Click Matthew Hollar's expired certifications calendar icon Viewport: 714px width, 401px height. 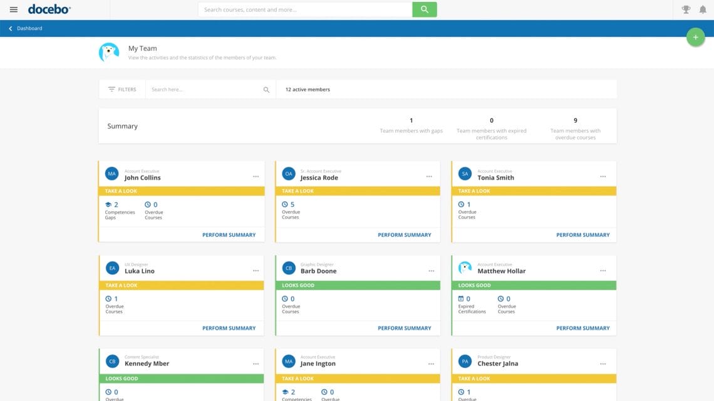[461, 299]
